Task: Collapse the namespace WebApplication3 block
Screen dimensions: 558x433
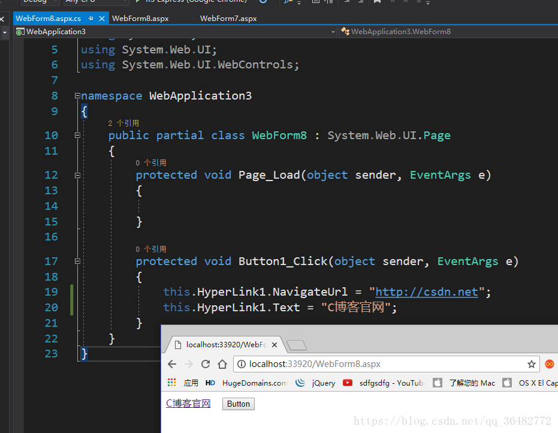Action: (77, 95)
